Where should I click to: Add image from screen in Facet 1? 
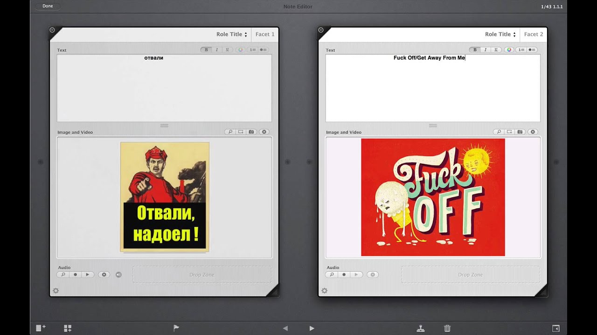click(241, 132)
